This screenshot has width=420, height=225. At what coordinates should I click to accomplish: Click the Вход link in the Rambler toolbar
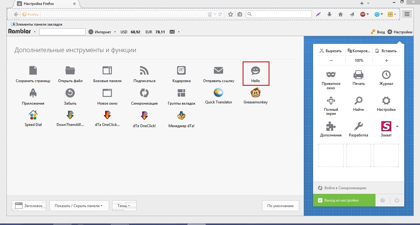pyautogui.click(x=378, y=32)
